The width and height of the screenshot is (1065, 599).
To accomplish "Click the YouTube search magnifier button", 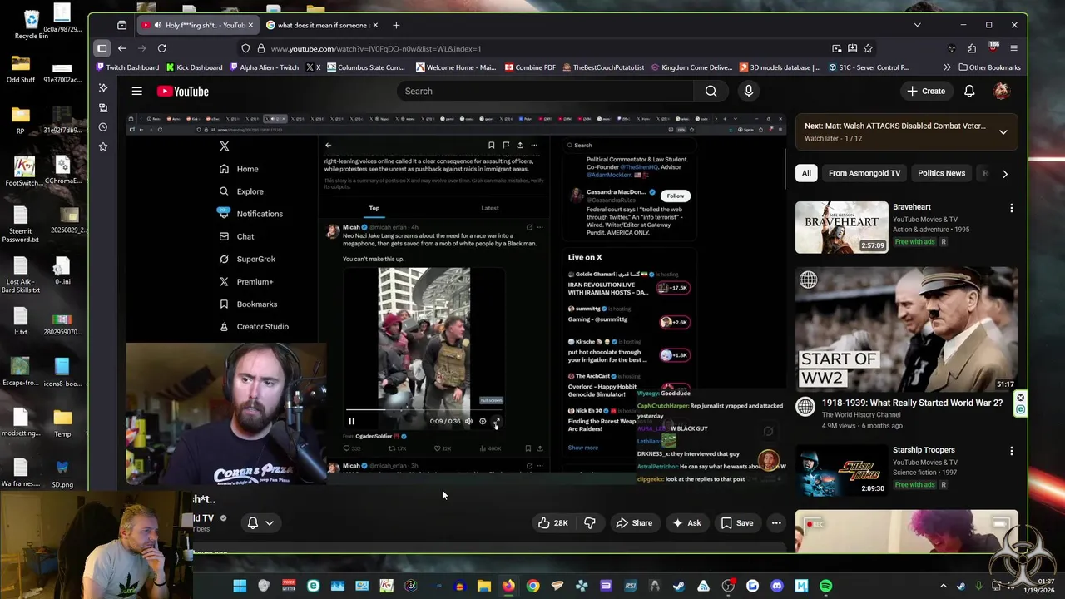I will pyautogui.click(x=711, y=92).
